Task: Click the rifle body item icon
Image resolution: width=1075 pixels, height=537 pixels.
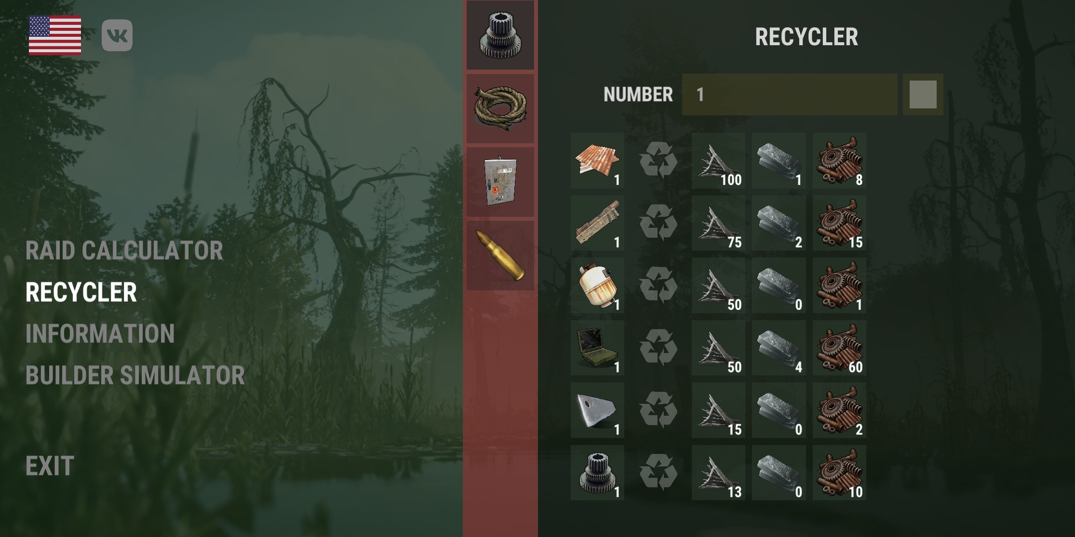Action: tap(597, 223)
